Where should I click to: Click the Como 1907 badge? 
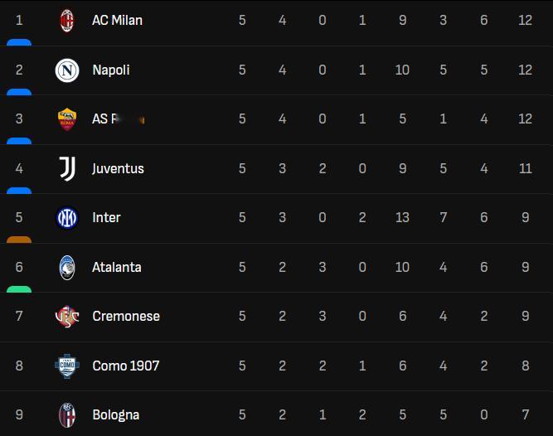coord(67,366)
